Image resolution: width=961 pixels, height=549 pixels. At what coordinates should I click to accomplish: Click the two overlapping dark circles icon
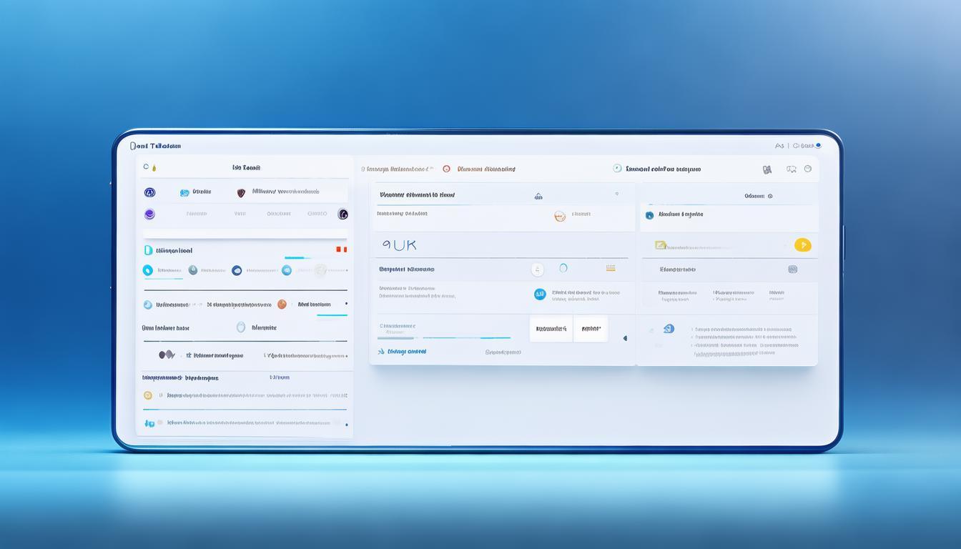[x=167, y=355]
